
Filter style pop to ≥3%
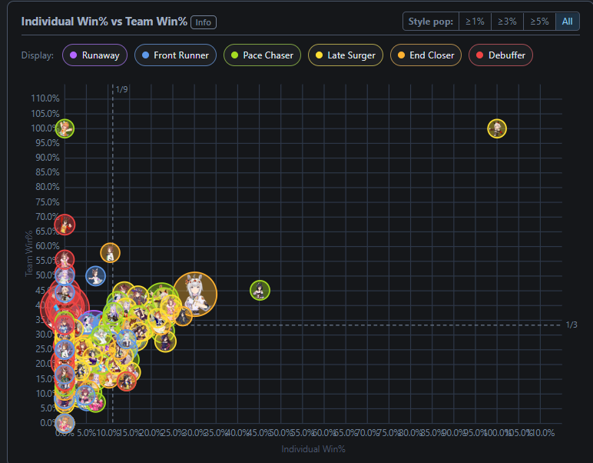(x=507, y=22)
